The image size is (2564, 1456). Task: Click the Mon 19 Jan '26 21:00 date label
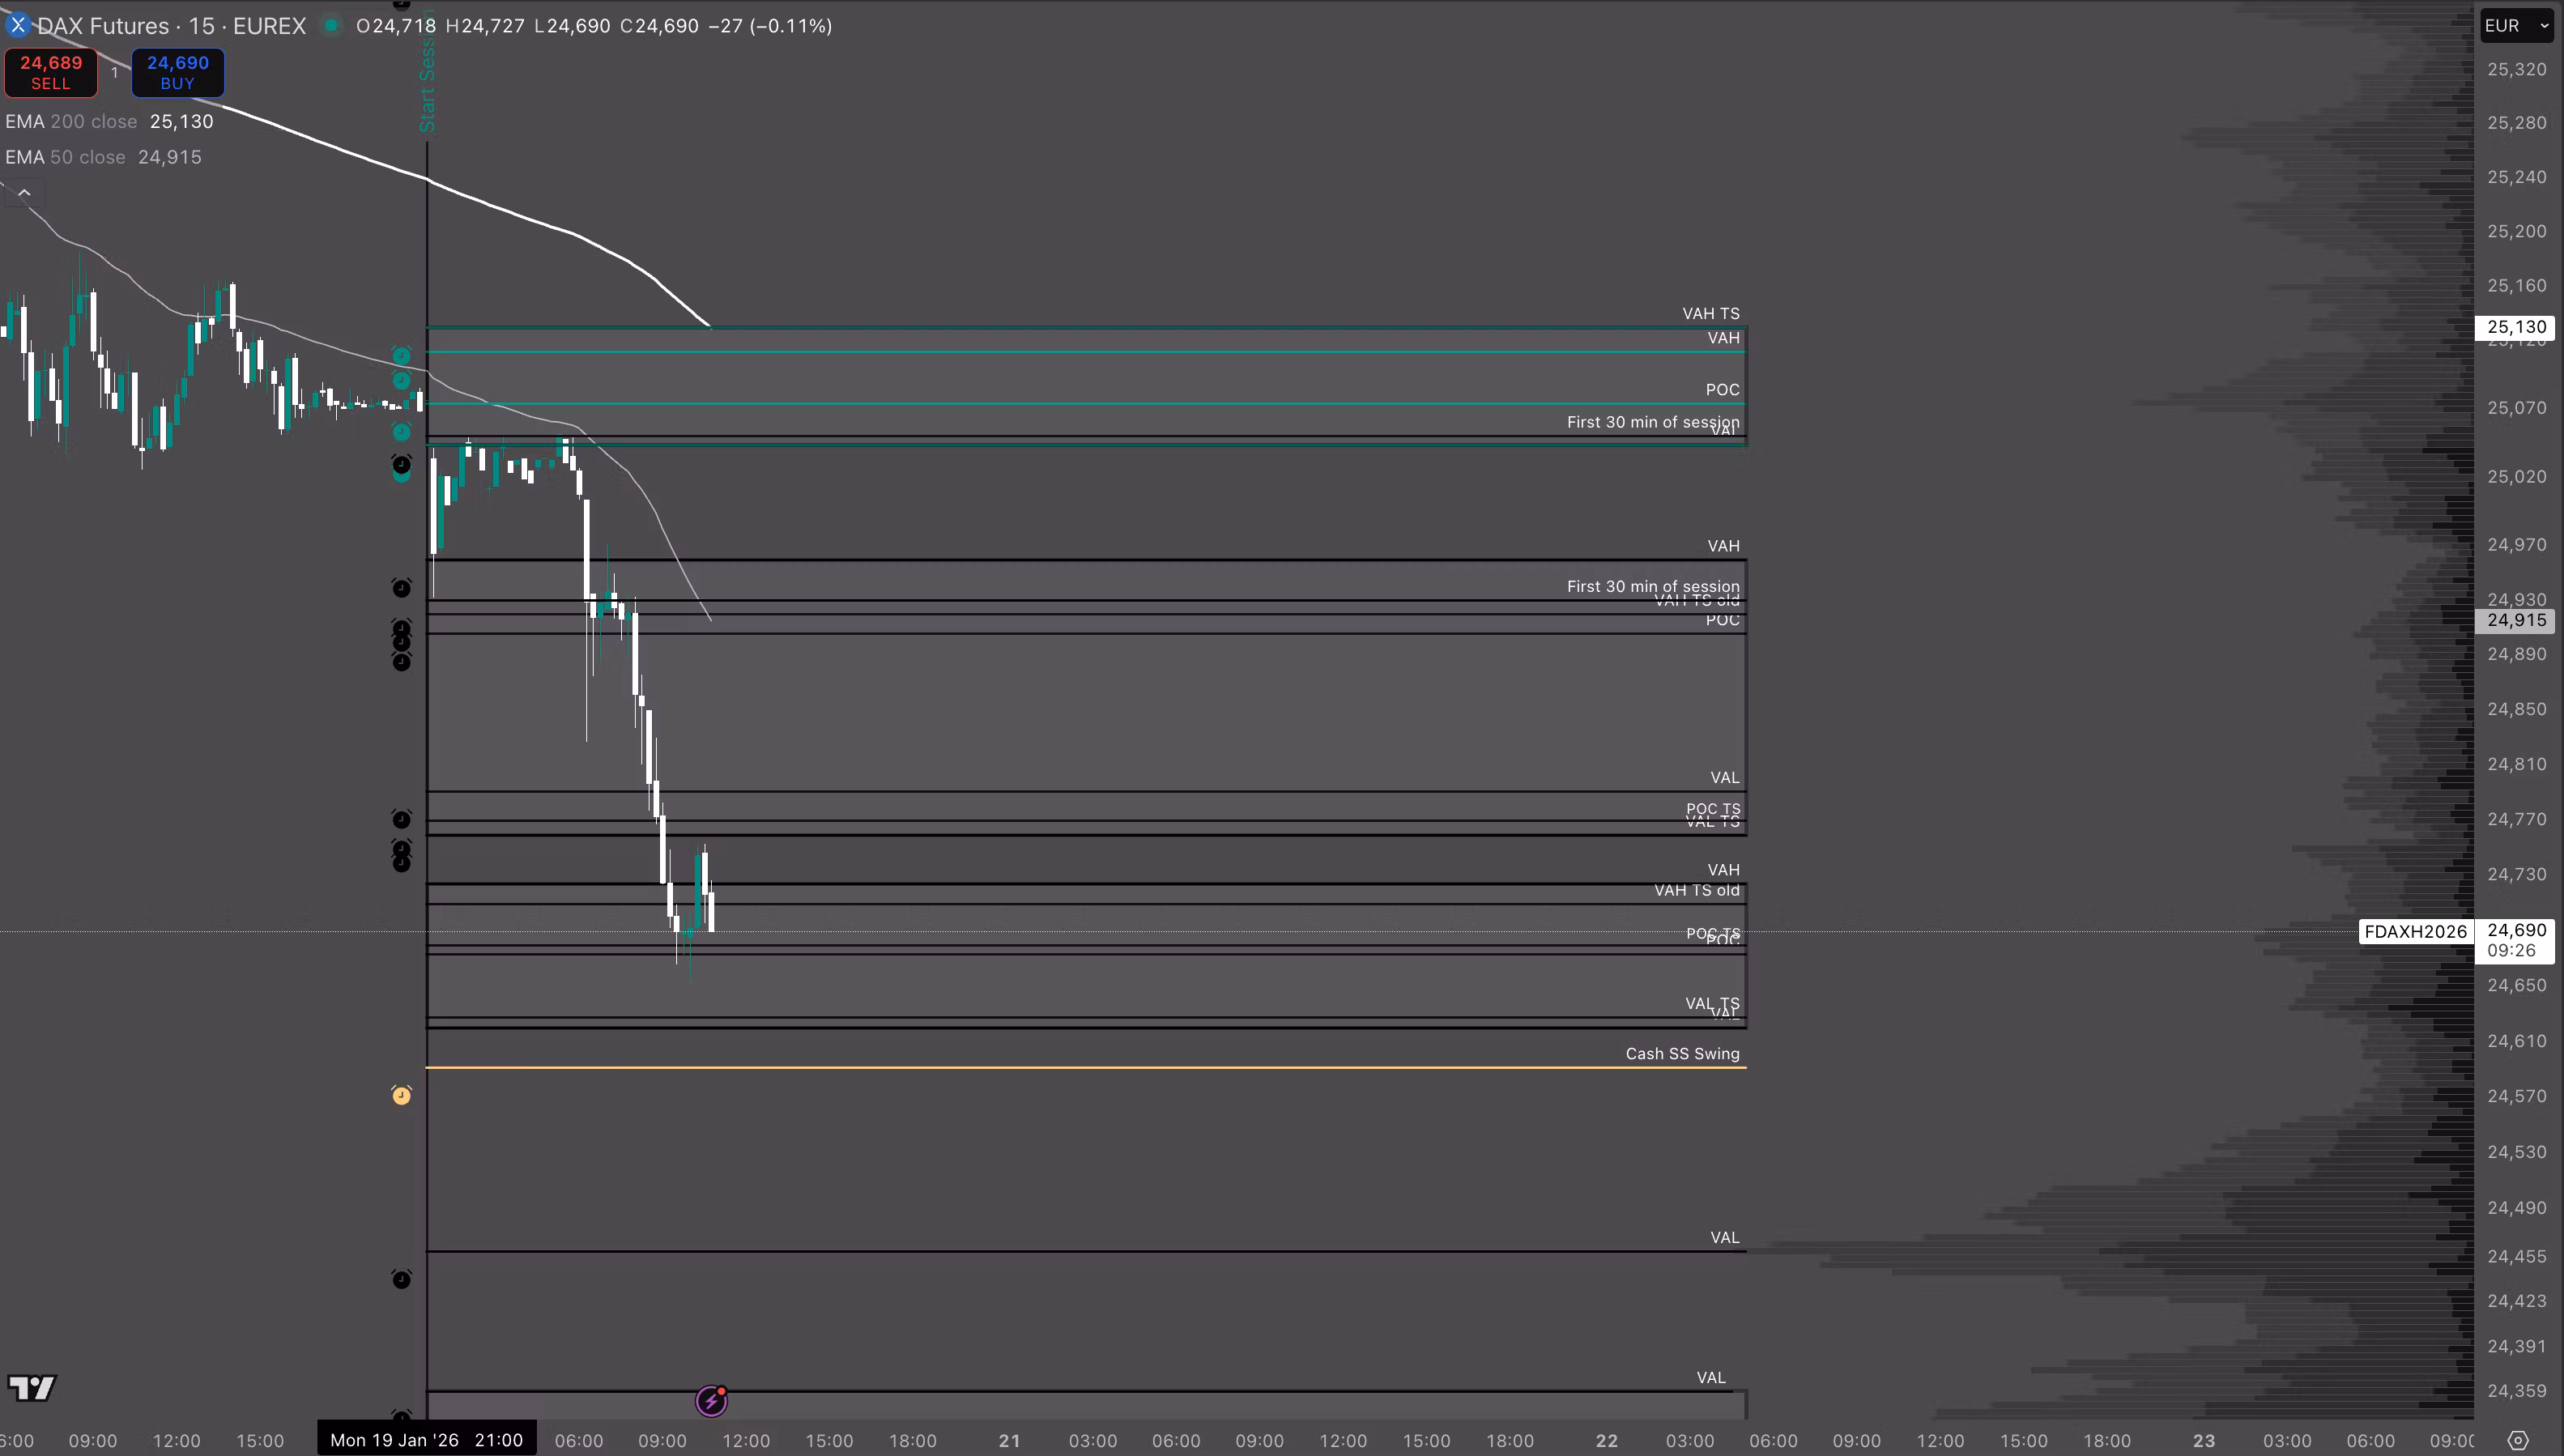427,1440
